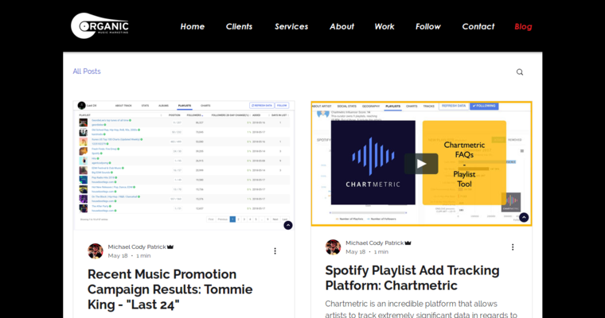Open the Clients menu item

point(239,26)
